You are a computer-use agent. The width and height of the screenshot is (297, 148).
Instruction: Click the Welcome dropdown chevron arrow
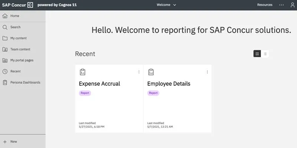point(174,5)
